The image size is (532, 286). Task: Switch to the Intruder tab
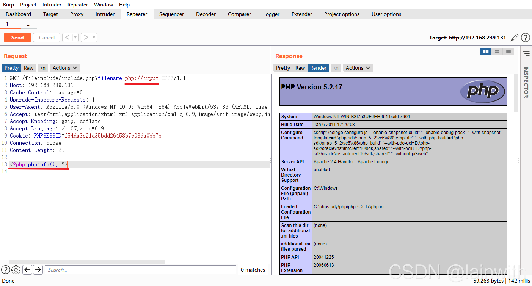[x=105, y=14]
